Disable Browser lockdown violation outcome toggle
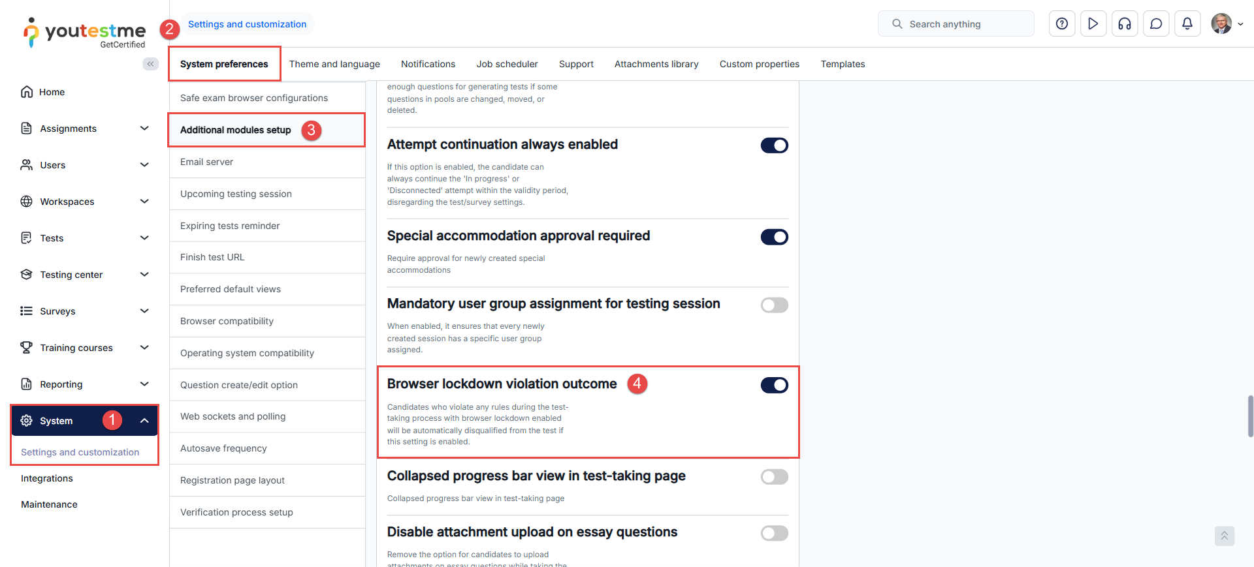The height and width of the screenshot is (567, 1254). pos(774,385)
